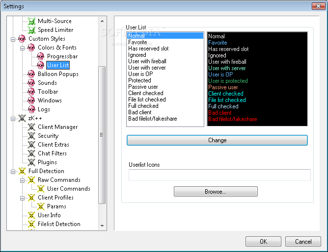Click the yellow skull icon beside User Commands
The image size is (328, 252).
point(41,189)
